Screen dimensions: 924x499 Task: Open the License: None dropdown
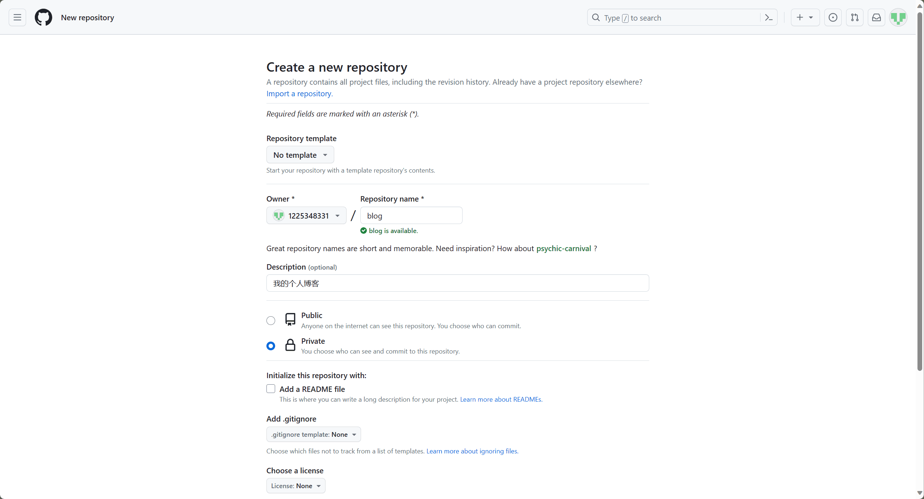pyautogui.click(x=295, y=486)
